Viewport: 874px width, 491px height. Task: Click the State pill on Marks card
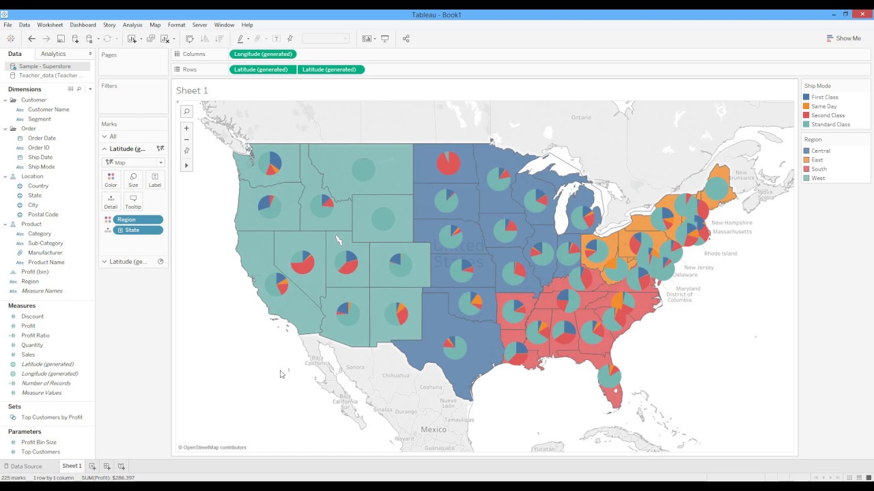138,230
